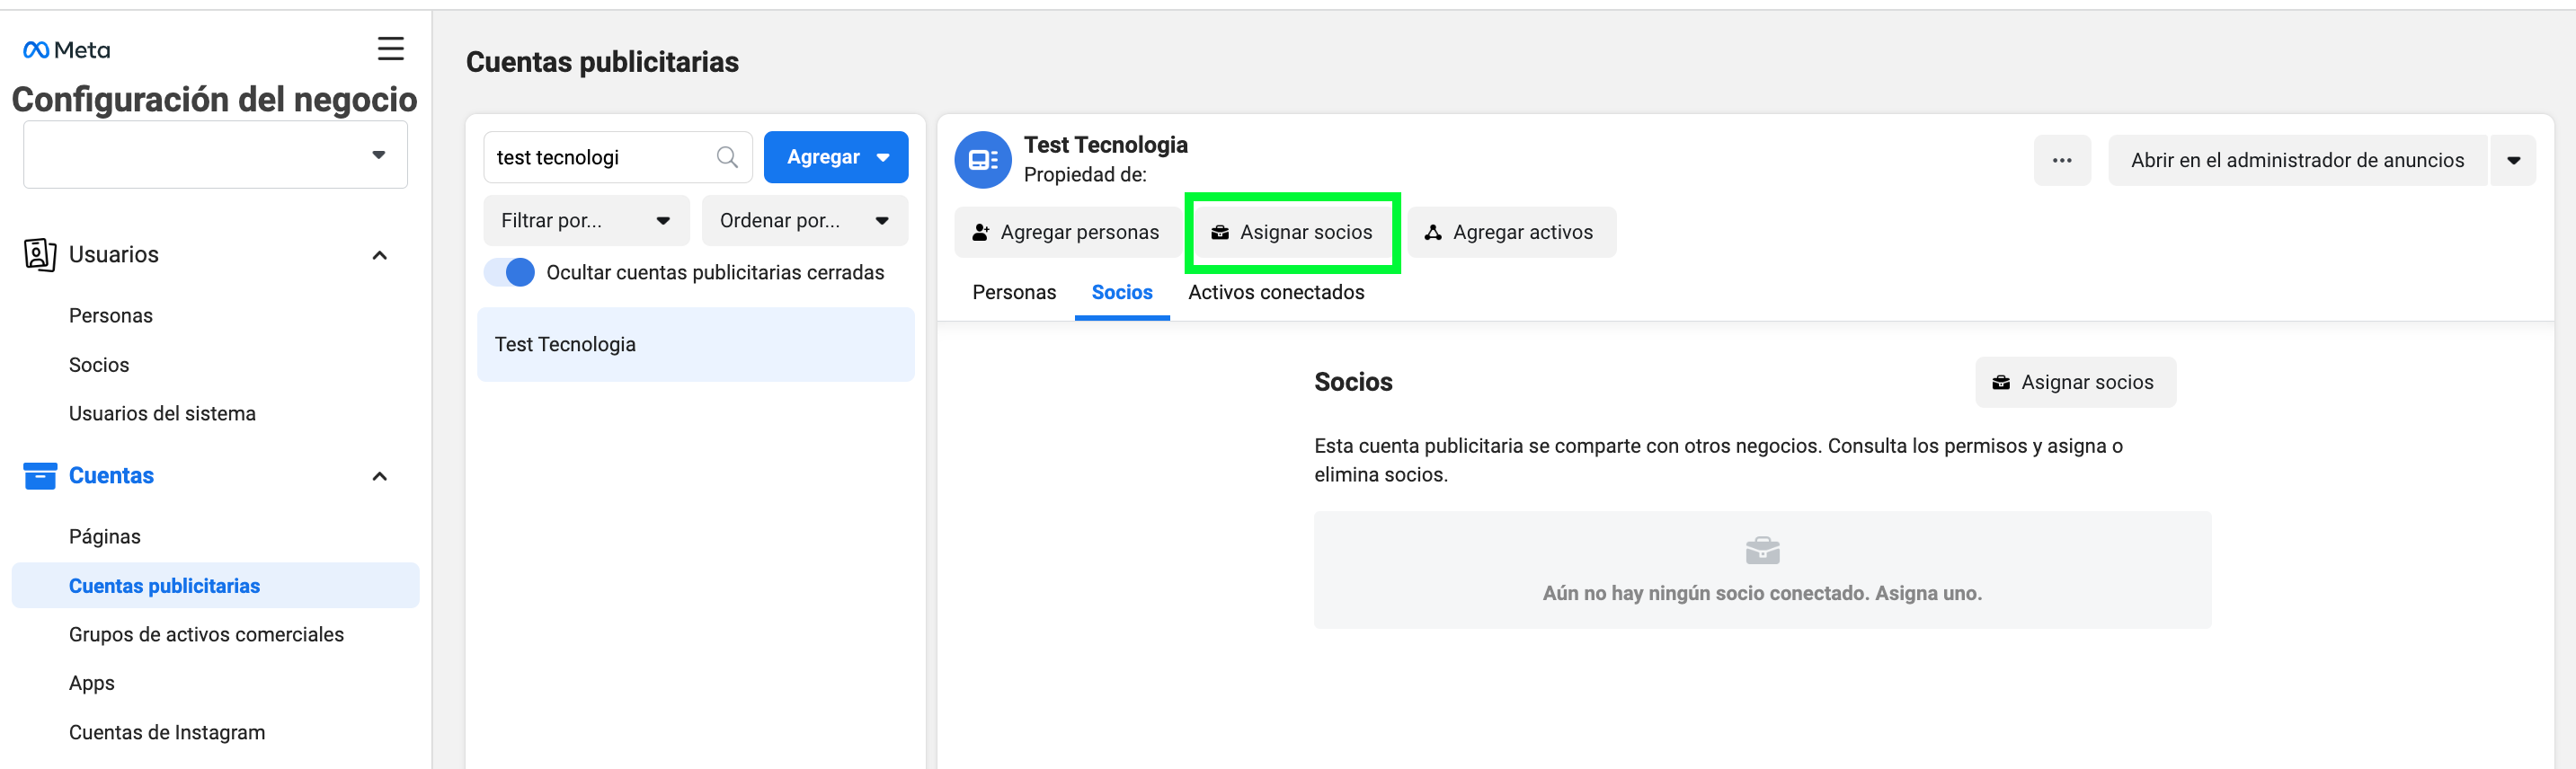Select Cuentas publicitarias in sidebar
Viewport: 2576px width, 769px height.
215,585
